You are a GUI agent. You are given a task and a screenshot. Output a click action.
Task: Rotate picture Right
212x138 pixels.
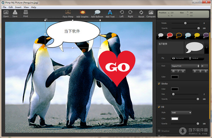coord(130,14)
